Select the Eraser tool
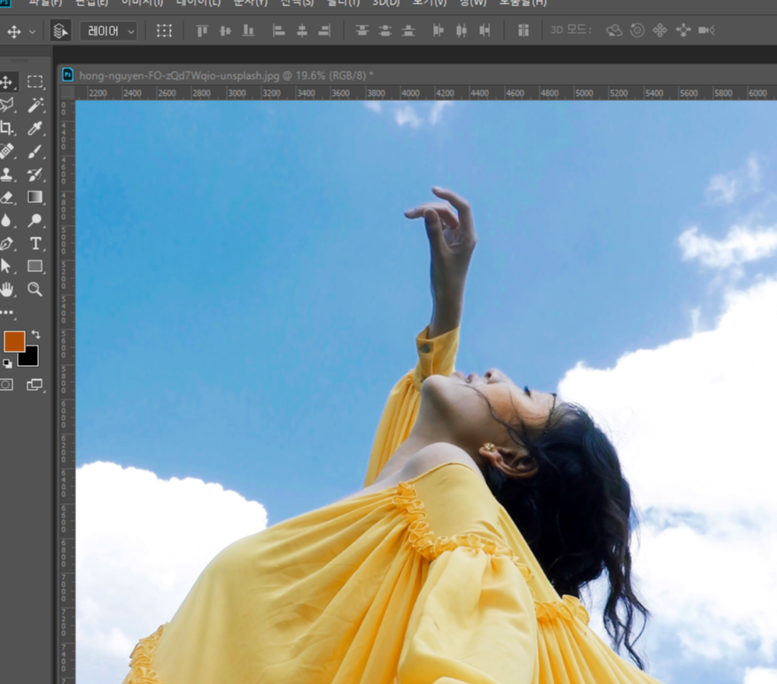Viewport: 777px width, 684px height. (x=7, y=198)
